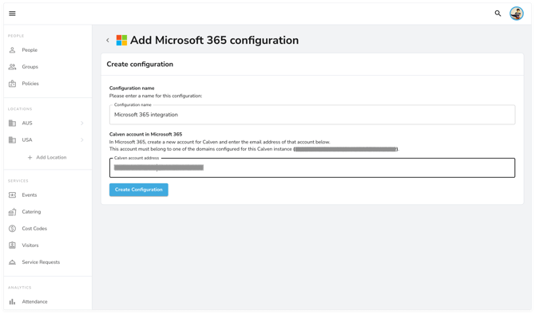Select the USA location label
The height and width of the screenshot is (314, 535).
tap(27, 139)
